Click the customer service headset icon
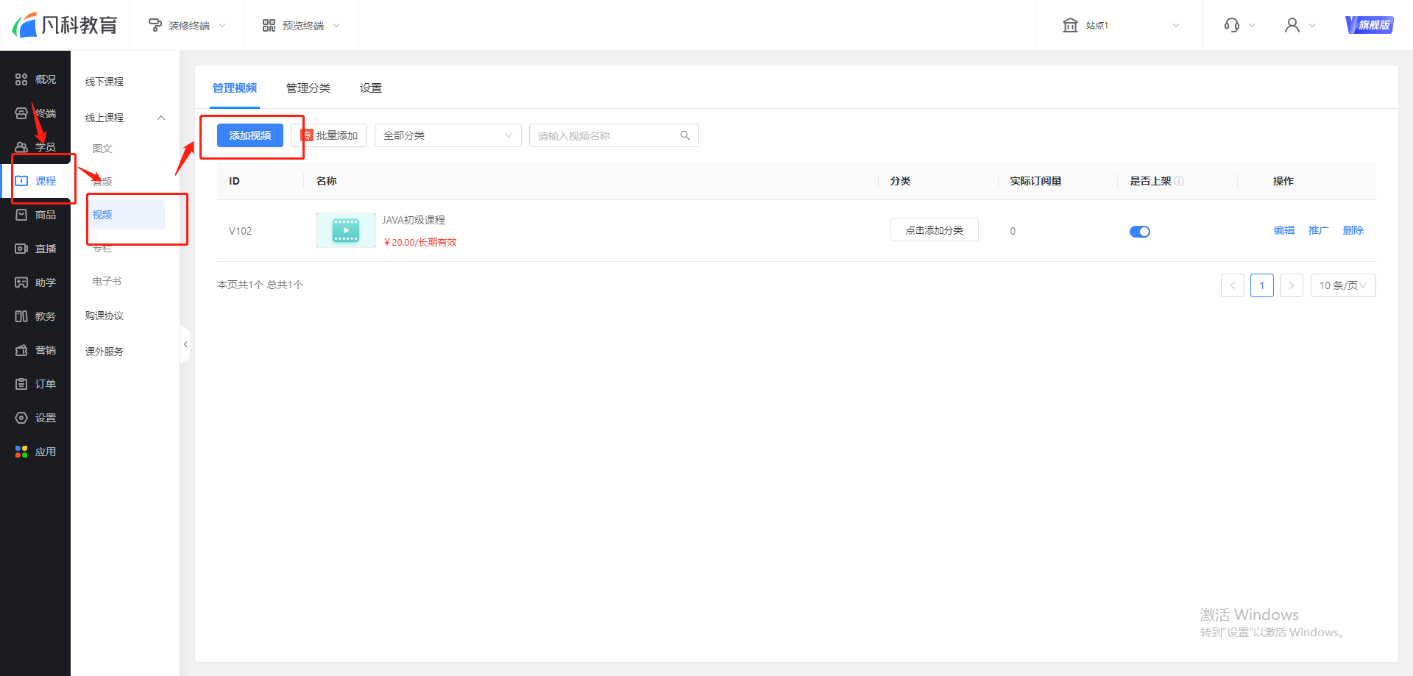1413x676 pixels. pos(1232,25)
